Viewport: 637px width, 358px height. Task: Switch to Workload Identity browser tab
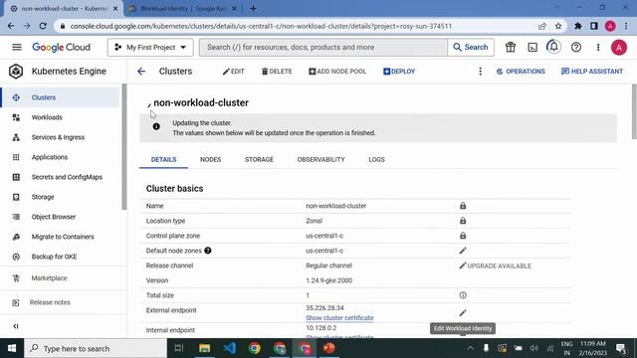(x=183, y=9)
